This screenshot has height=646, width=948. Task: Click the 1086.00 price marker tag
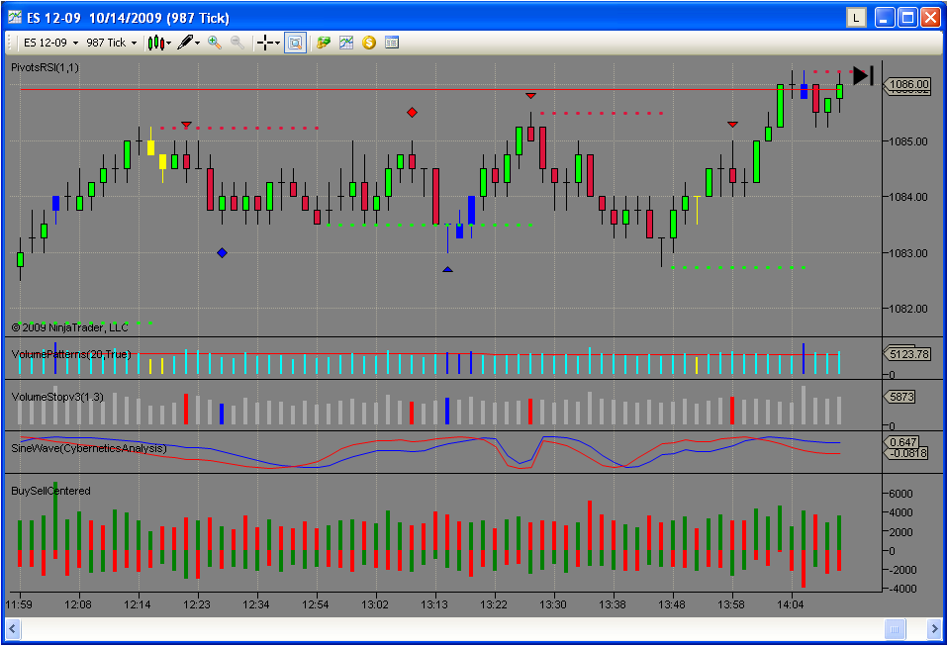click(906, 85)
